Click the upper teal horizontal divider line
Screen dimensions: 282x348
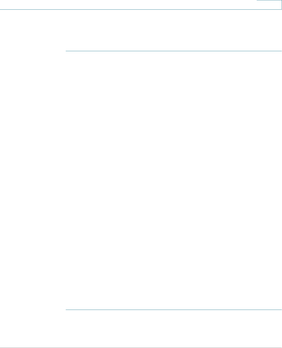click(174, 51)
